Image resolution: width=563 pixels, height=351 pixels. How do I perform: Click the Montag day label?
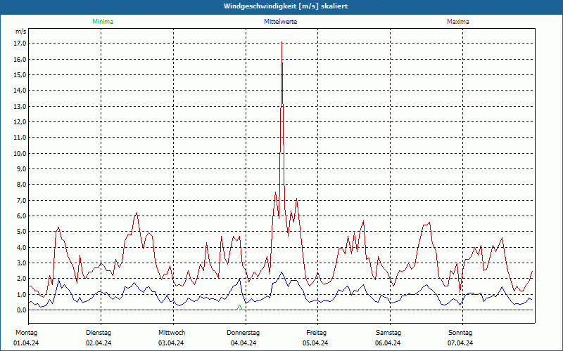coord(26,333)
